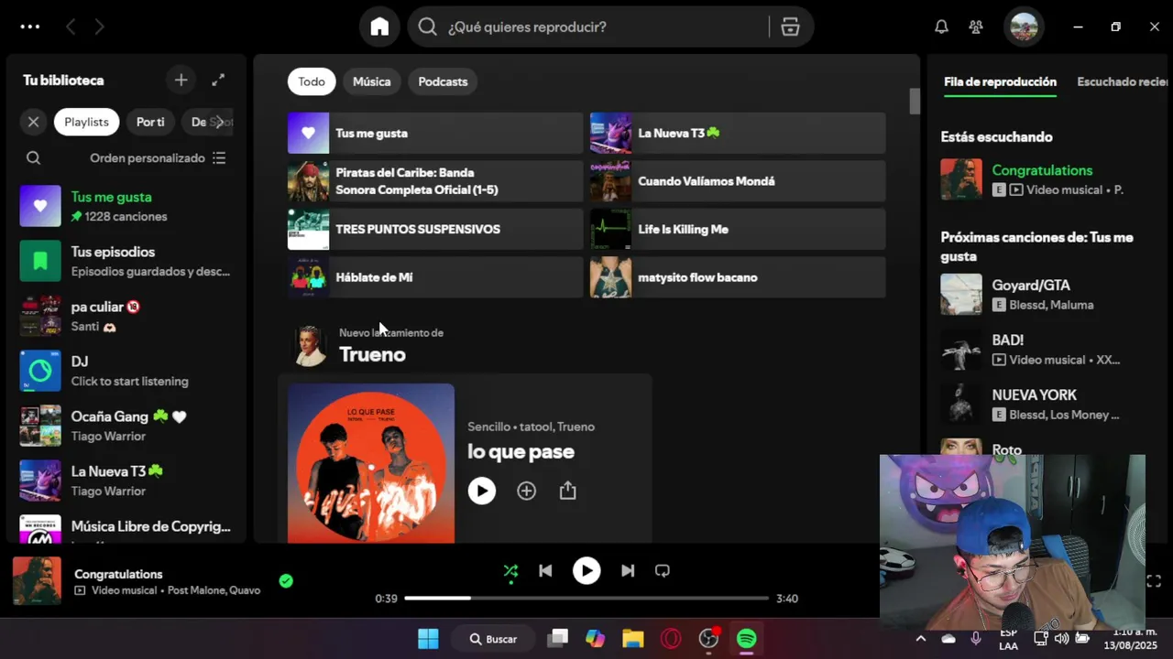Share 'lo que pase' via share icon
This screenshot has width=1173, height=659.
pos(568,491)
